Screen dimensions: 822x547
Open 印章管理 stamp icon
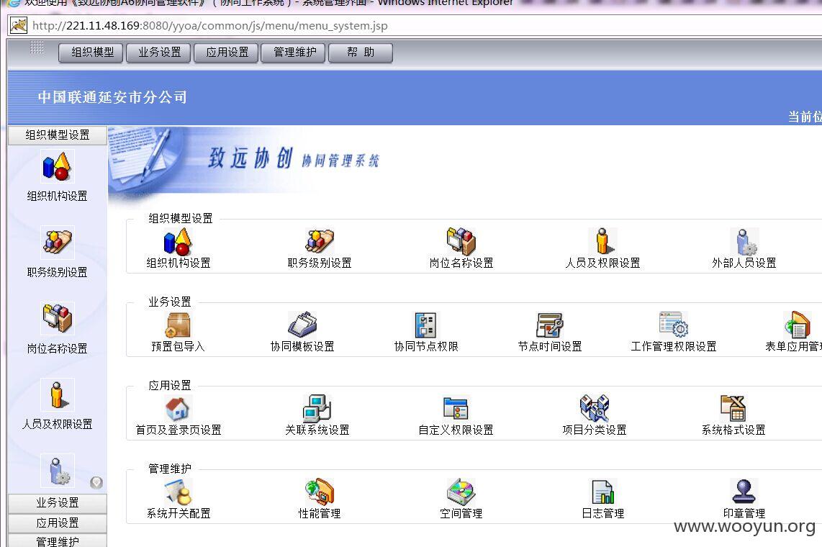pyautogui.click(x=744, y=492)
